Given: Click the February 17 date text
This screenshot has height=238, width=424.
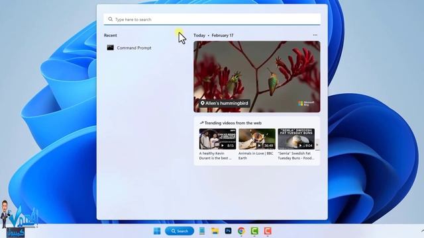Looking at the screenshot, I should pos(223,35).
